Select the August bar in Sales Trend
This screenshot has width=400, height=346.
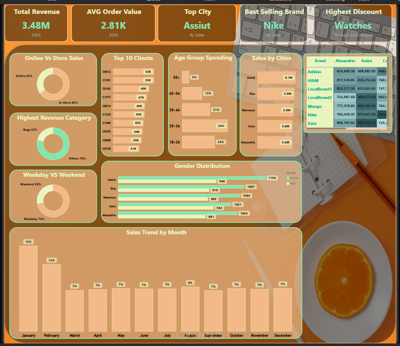coord(190,309)
